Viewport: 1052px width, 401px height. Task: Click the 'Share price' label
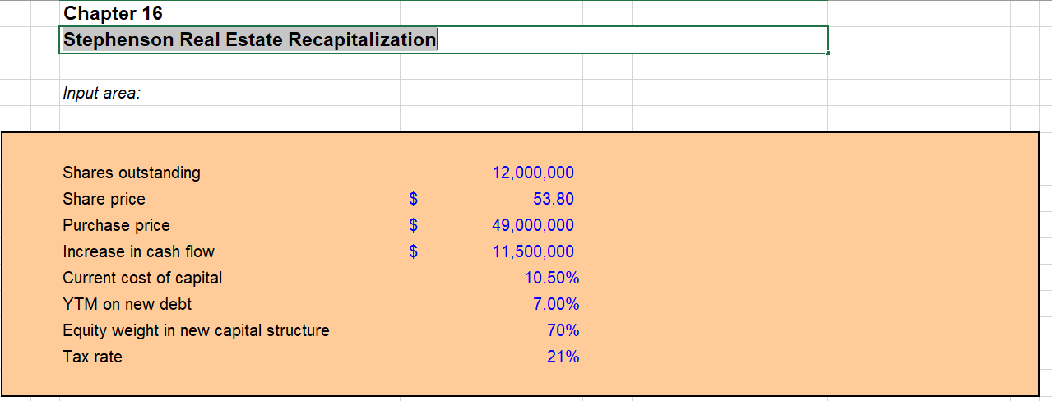point(104,199)
